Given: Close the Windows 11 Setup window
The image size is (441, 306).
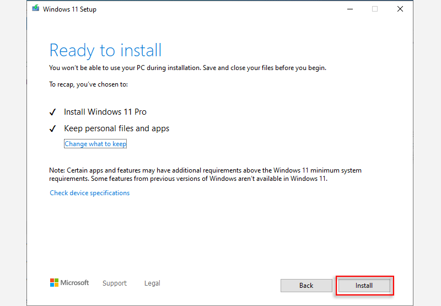Looking at the screenshot, I should pyautogui.click(x=400, y=9).
